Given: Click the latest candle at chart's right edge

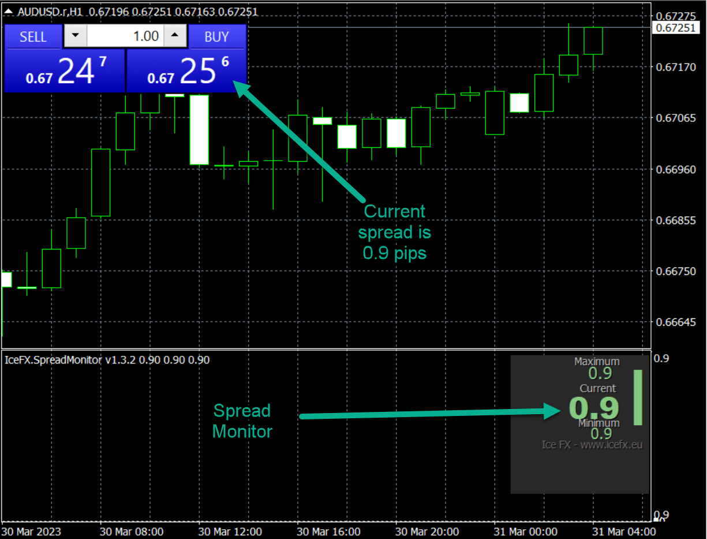Looking at the screenshot, I should (x=593, y=41).
